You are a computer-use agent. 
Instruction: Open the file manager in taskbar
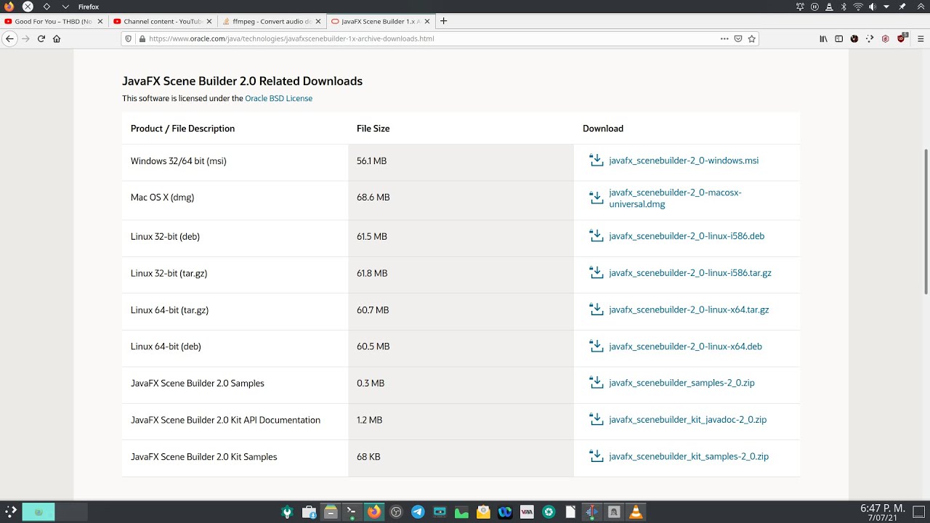pyautogui.click(x=331, y=512)
